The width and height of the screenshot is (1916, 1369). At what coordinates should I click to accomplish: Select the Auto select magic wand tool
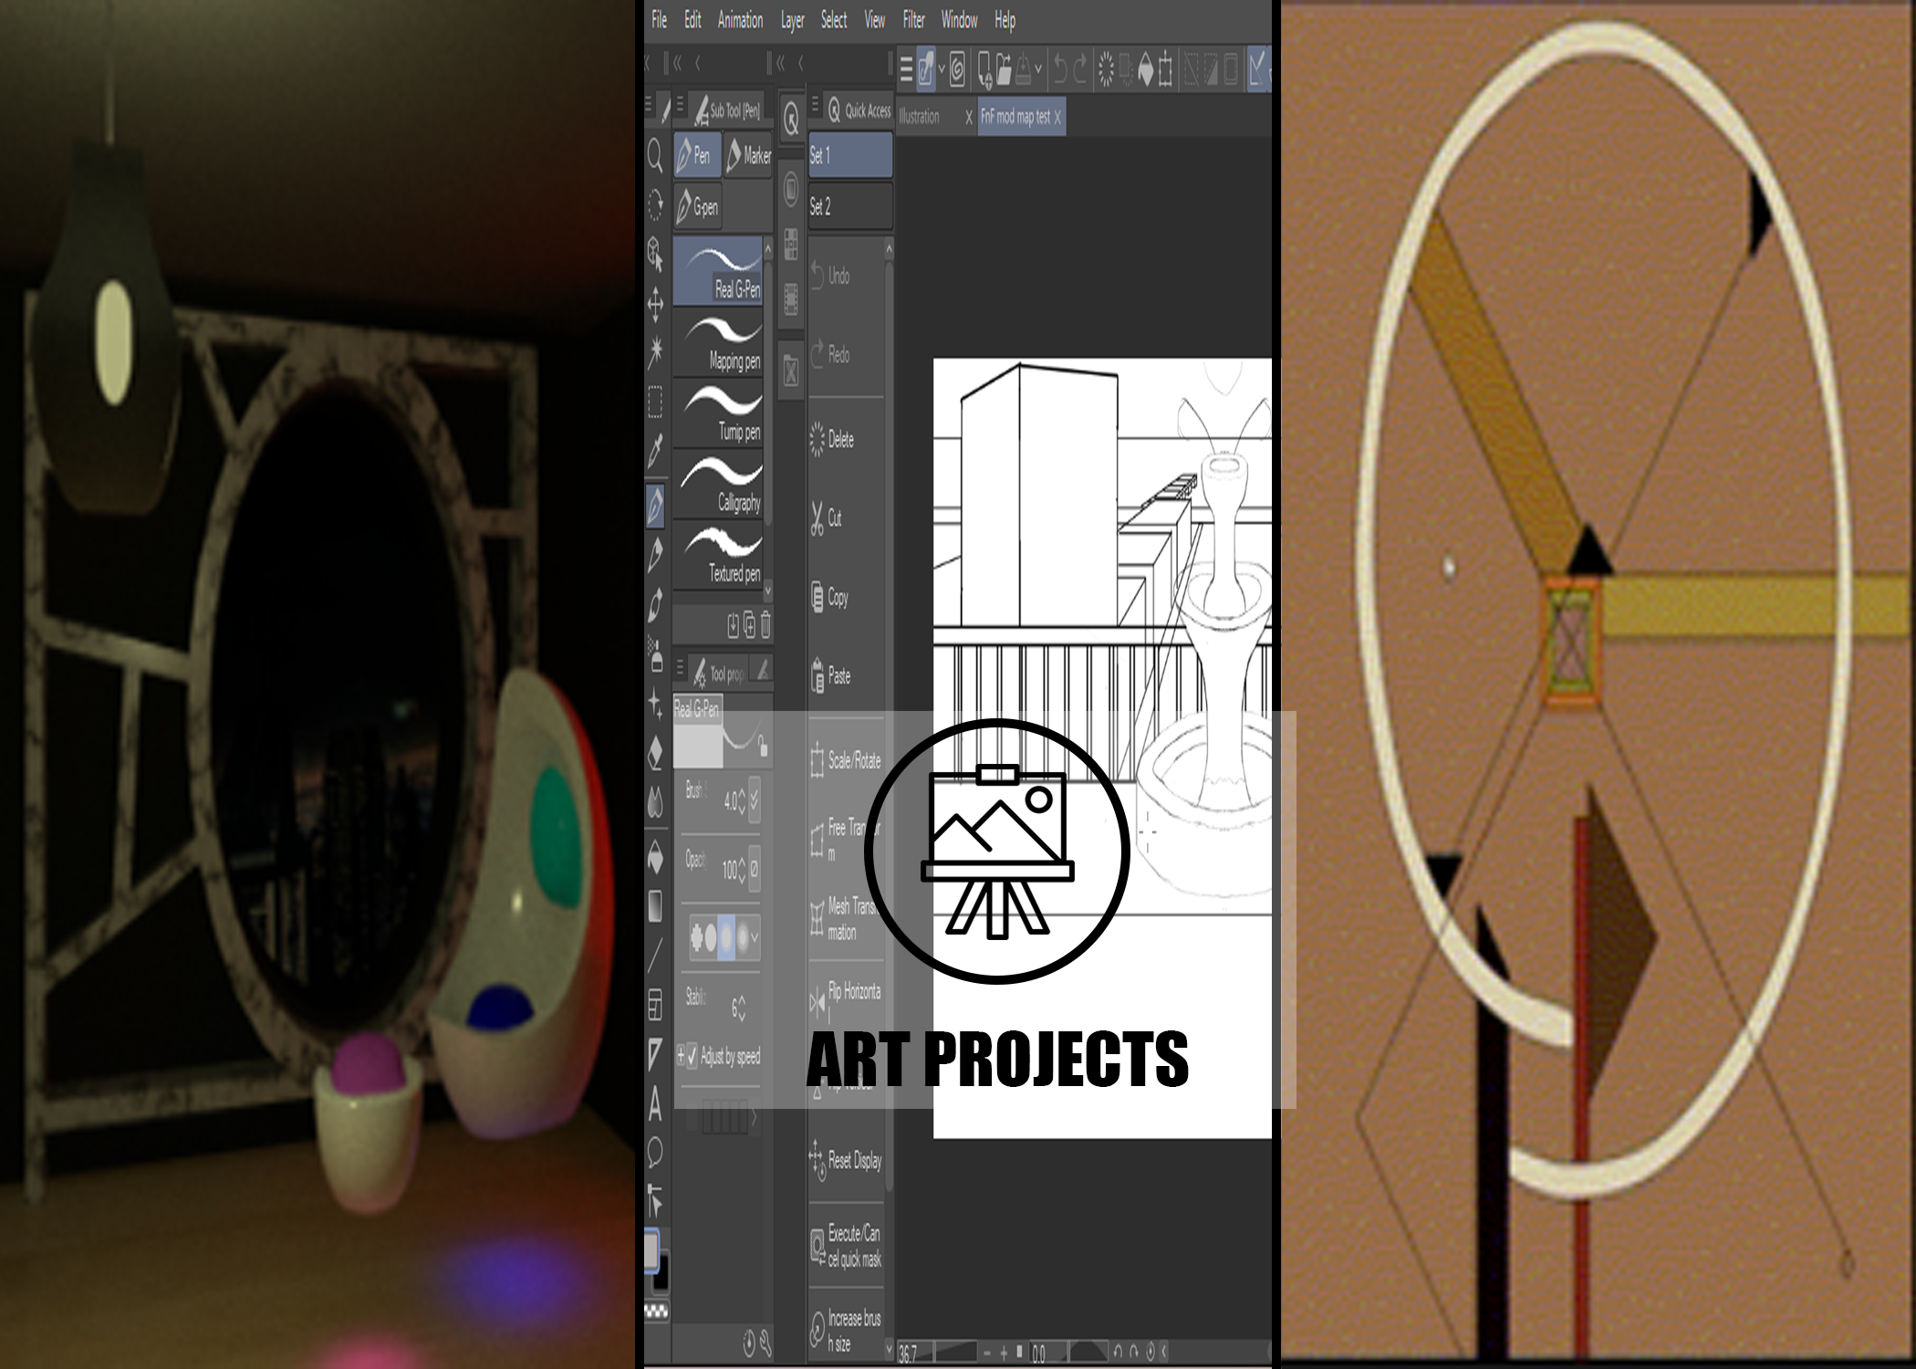[x=655, y=351]
